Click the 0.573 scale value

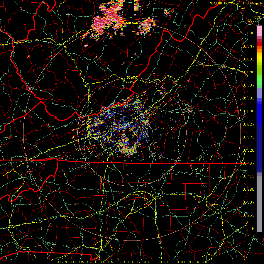pos(248,137)
